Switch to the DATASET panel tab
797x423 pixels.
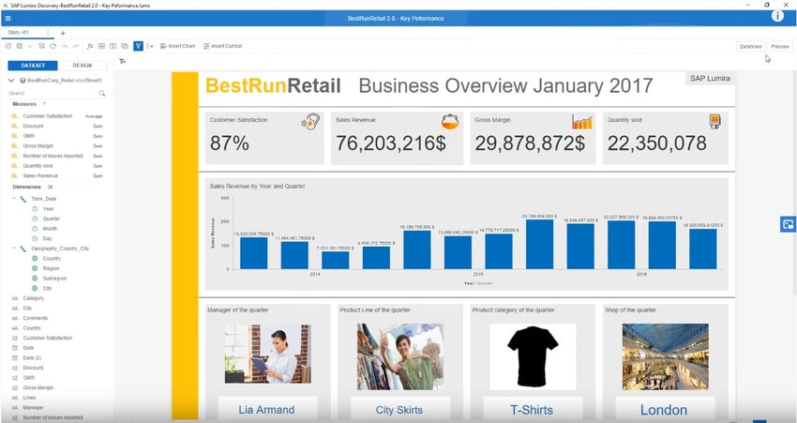click(x=33, y=66)
